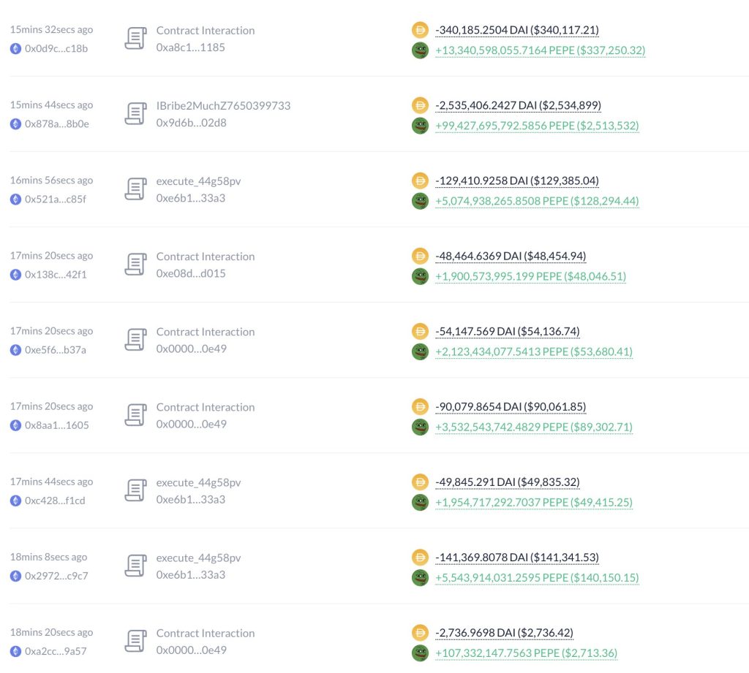Click the 18mins 8secs ago timestamp
The width and height of the screenshot is (749, 673).
(x=48, y=557)
